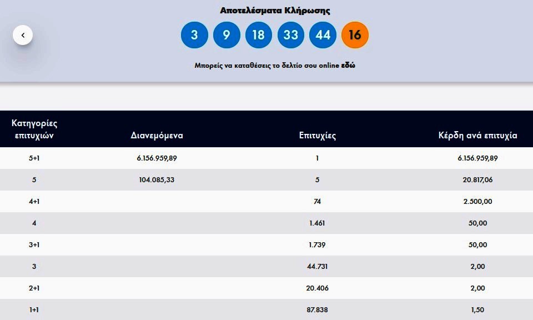Select the blue ball number 9
533x320 pixels.
tap(227, 34)
